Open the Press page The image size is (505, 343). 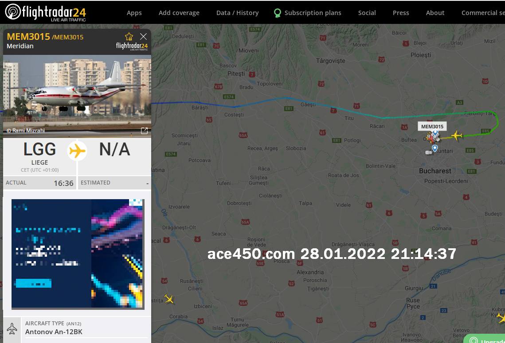coord(400,13)
